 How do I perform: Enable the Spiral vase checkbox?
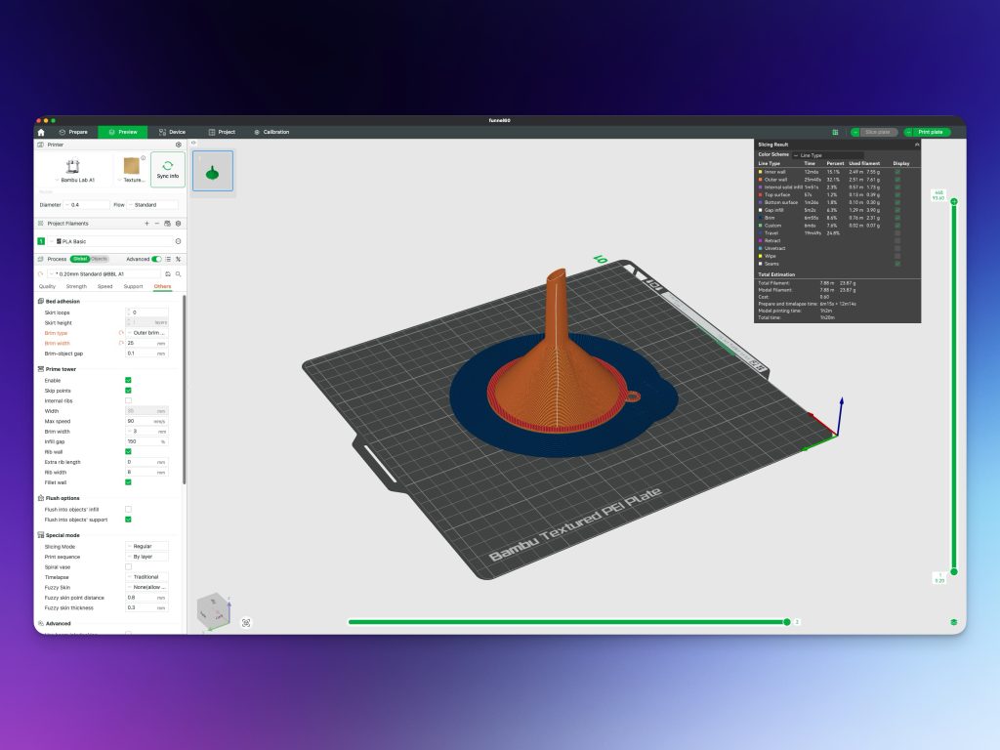click(128, 566)
